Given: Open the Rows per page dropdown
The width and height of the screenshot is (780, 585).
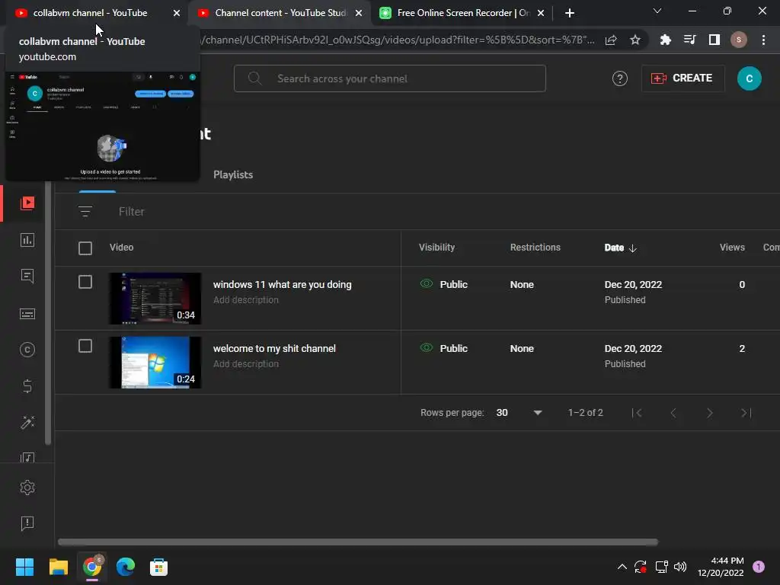Looking at the screenshot, I should coord(519,413).
